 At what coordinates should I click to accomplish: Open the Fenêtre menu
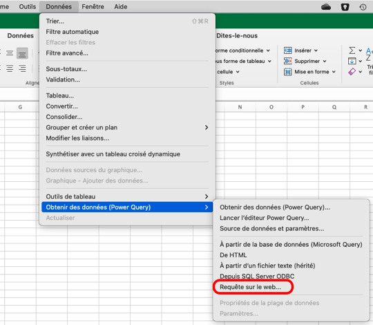93,7
